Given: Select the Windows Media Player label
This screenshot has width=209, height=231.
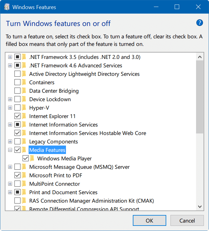Looking at the screenshot, I should click(64, 159).
